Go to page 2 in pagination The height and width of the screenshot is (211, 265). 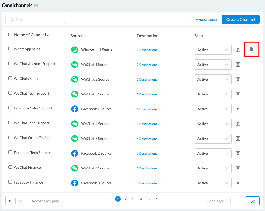tap(125, 199)
